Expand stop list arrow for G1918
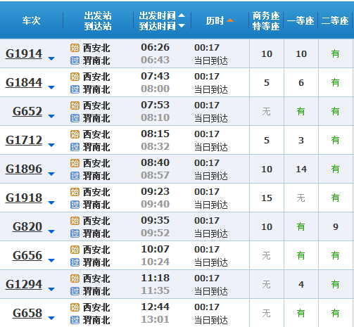The width and height of the screenshot is (354, 327). [x=51, y=203]
